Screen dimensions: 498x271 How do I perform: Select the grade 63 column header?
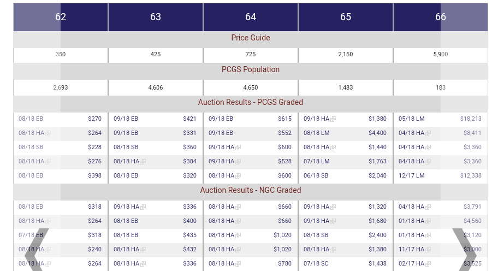coord(156,17)
